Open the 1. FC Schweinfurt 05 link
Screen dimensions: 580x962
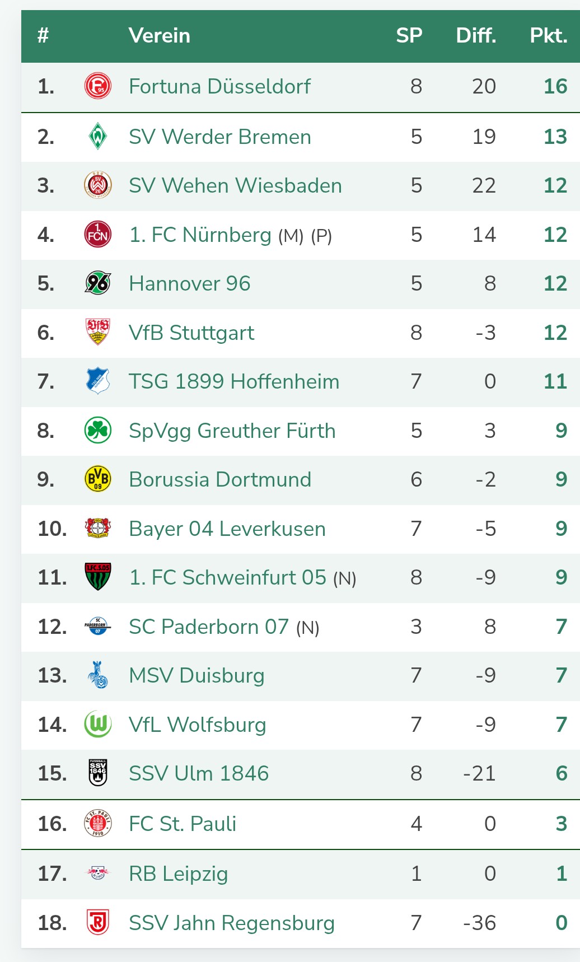227,577
